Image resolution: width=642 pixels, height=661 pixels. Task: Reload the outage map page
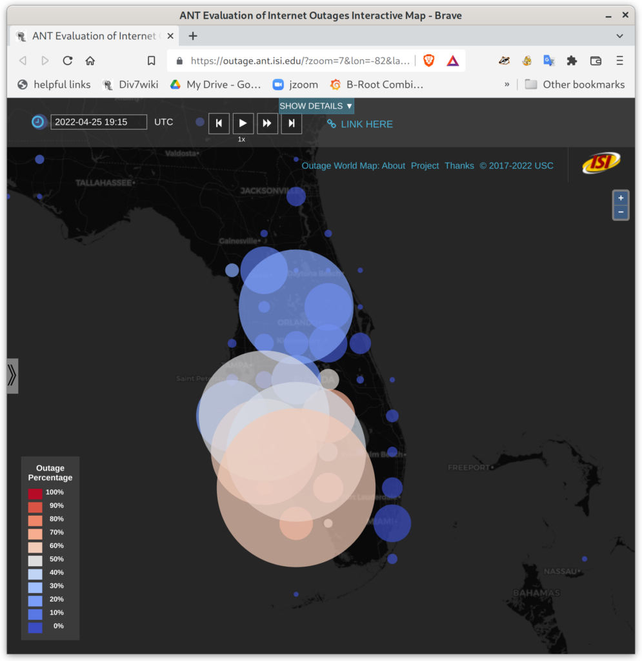coord(67,61)
